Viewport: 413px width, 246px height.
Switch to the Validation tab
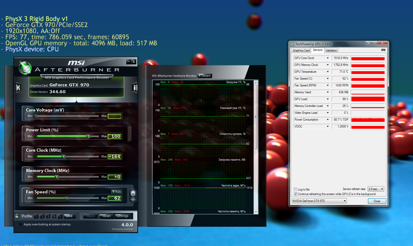pos(331,50)
